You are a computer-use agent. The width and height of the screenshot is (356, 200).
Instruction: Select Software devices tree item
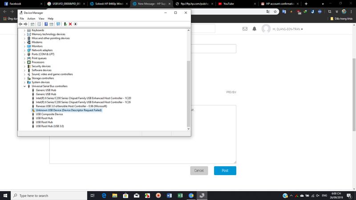tap(41, 70)
